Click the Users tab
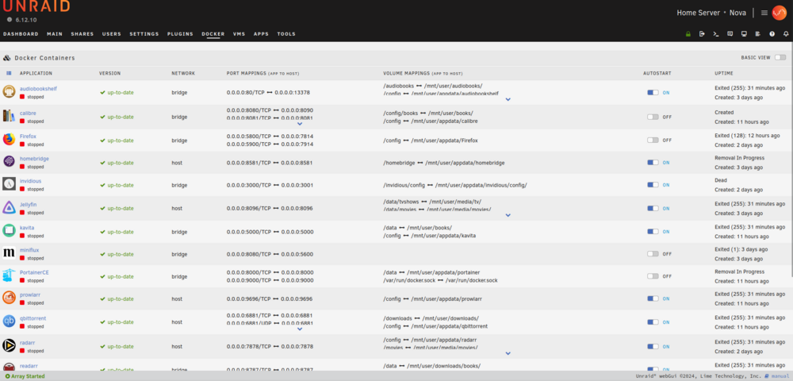The image size is (793, 381). click(112, 34)
